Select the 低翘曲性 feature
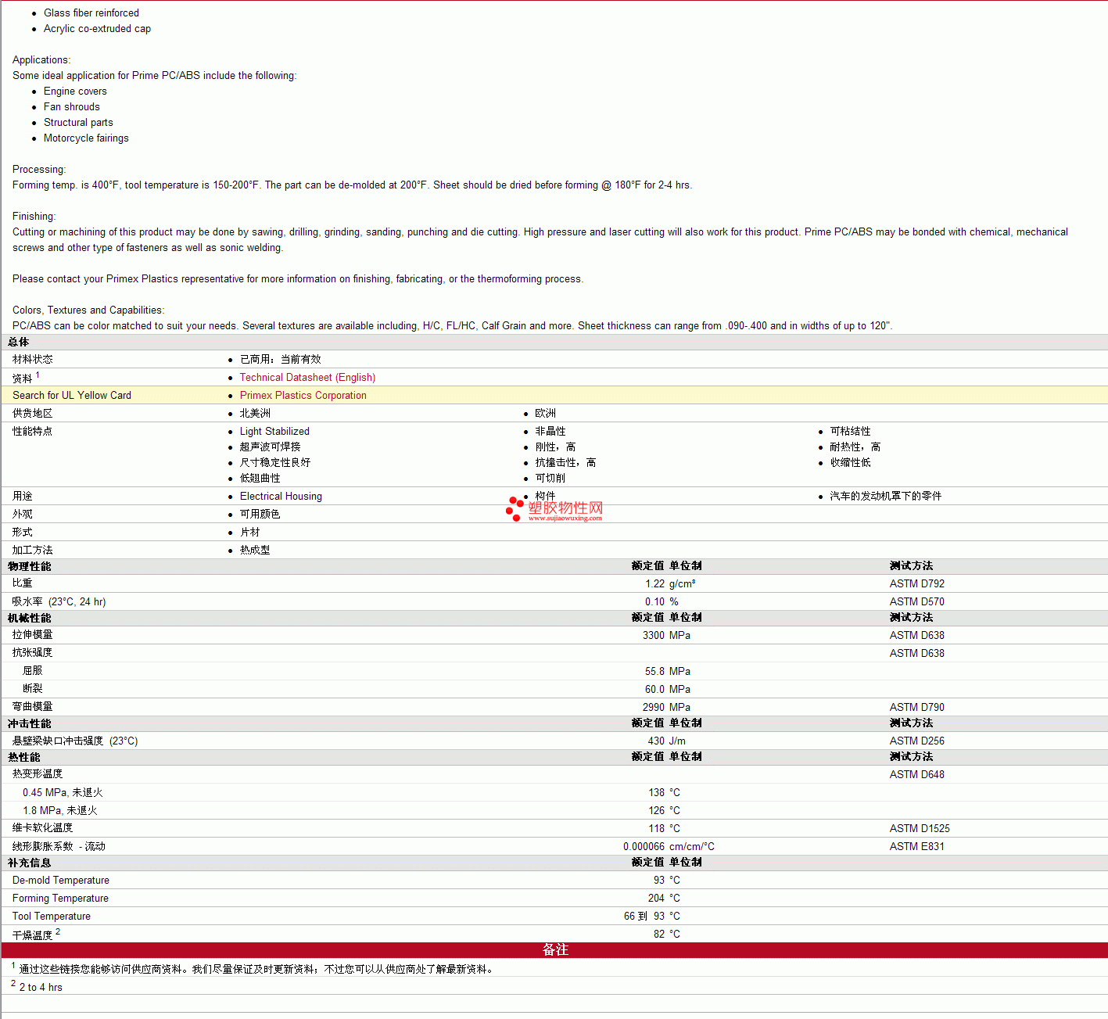Image resolution: width=1108 pixels, height=1019 pixels. click(260, 478)
